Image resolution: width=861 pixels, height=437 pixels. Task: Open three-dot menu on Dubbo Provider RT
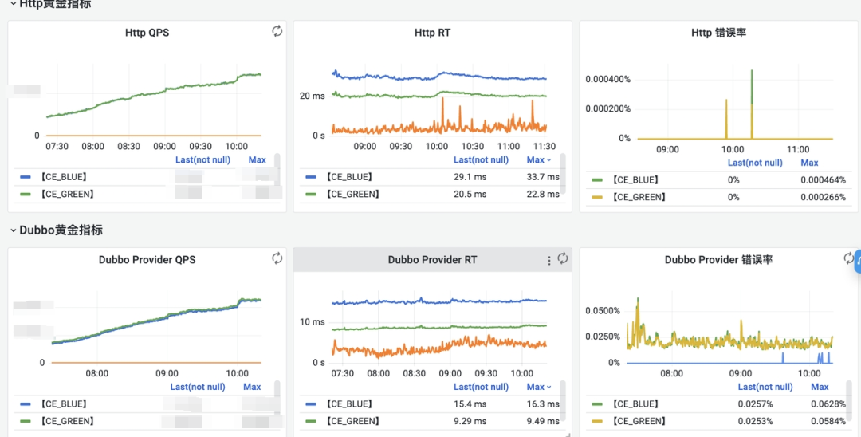coord(549,260)
